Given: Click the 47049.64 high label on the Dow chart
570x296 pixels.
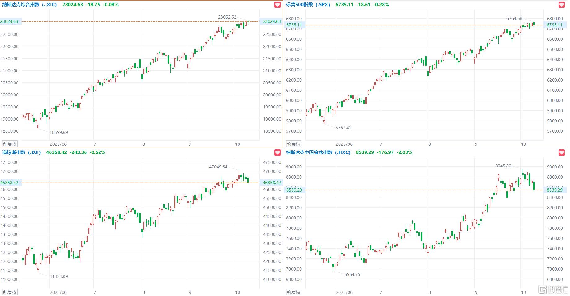Looking at the screenshot, I should point(218,167).
